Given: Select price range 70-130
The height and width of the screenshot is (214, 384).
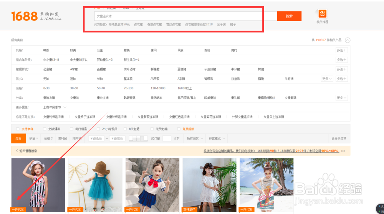Looking at the screenshot, I should pos(129,88).
